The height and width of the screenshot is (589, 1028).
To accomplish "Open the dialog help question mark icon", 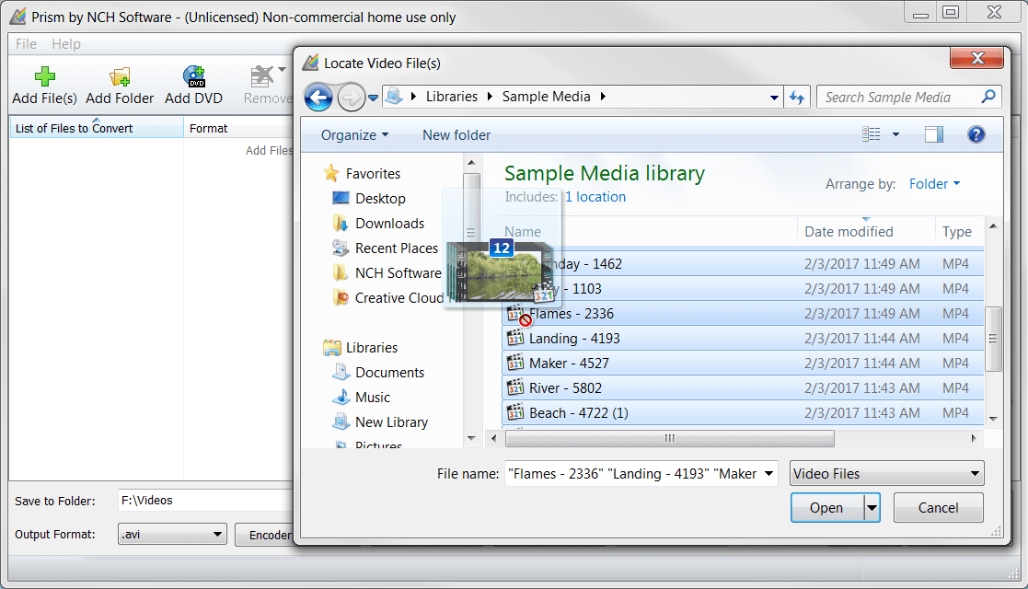I will (976, 134).
